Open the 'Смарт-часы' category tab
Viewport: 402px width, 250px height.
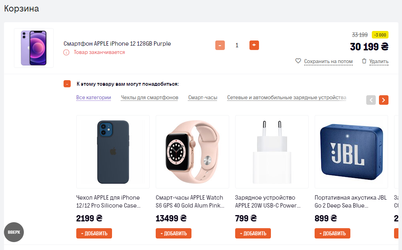point(203,98)
